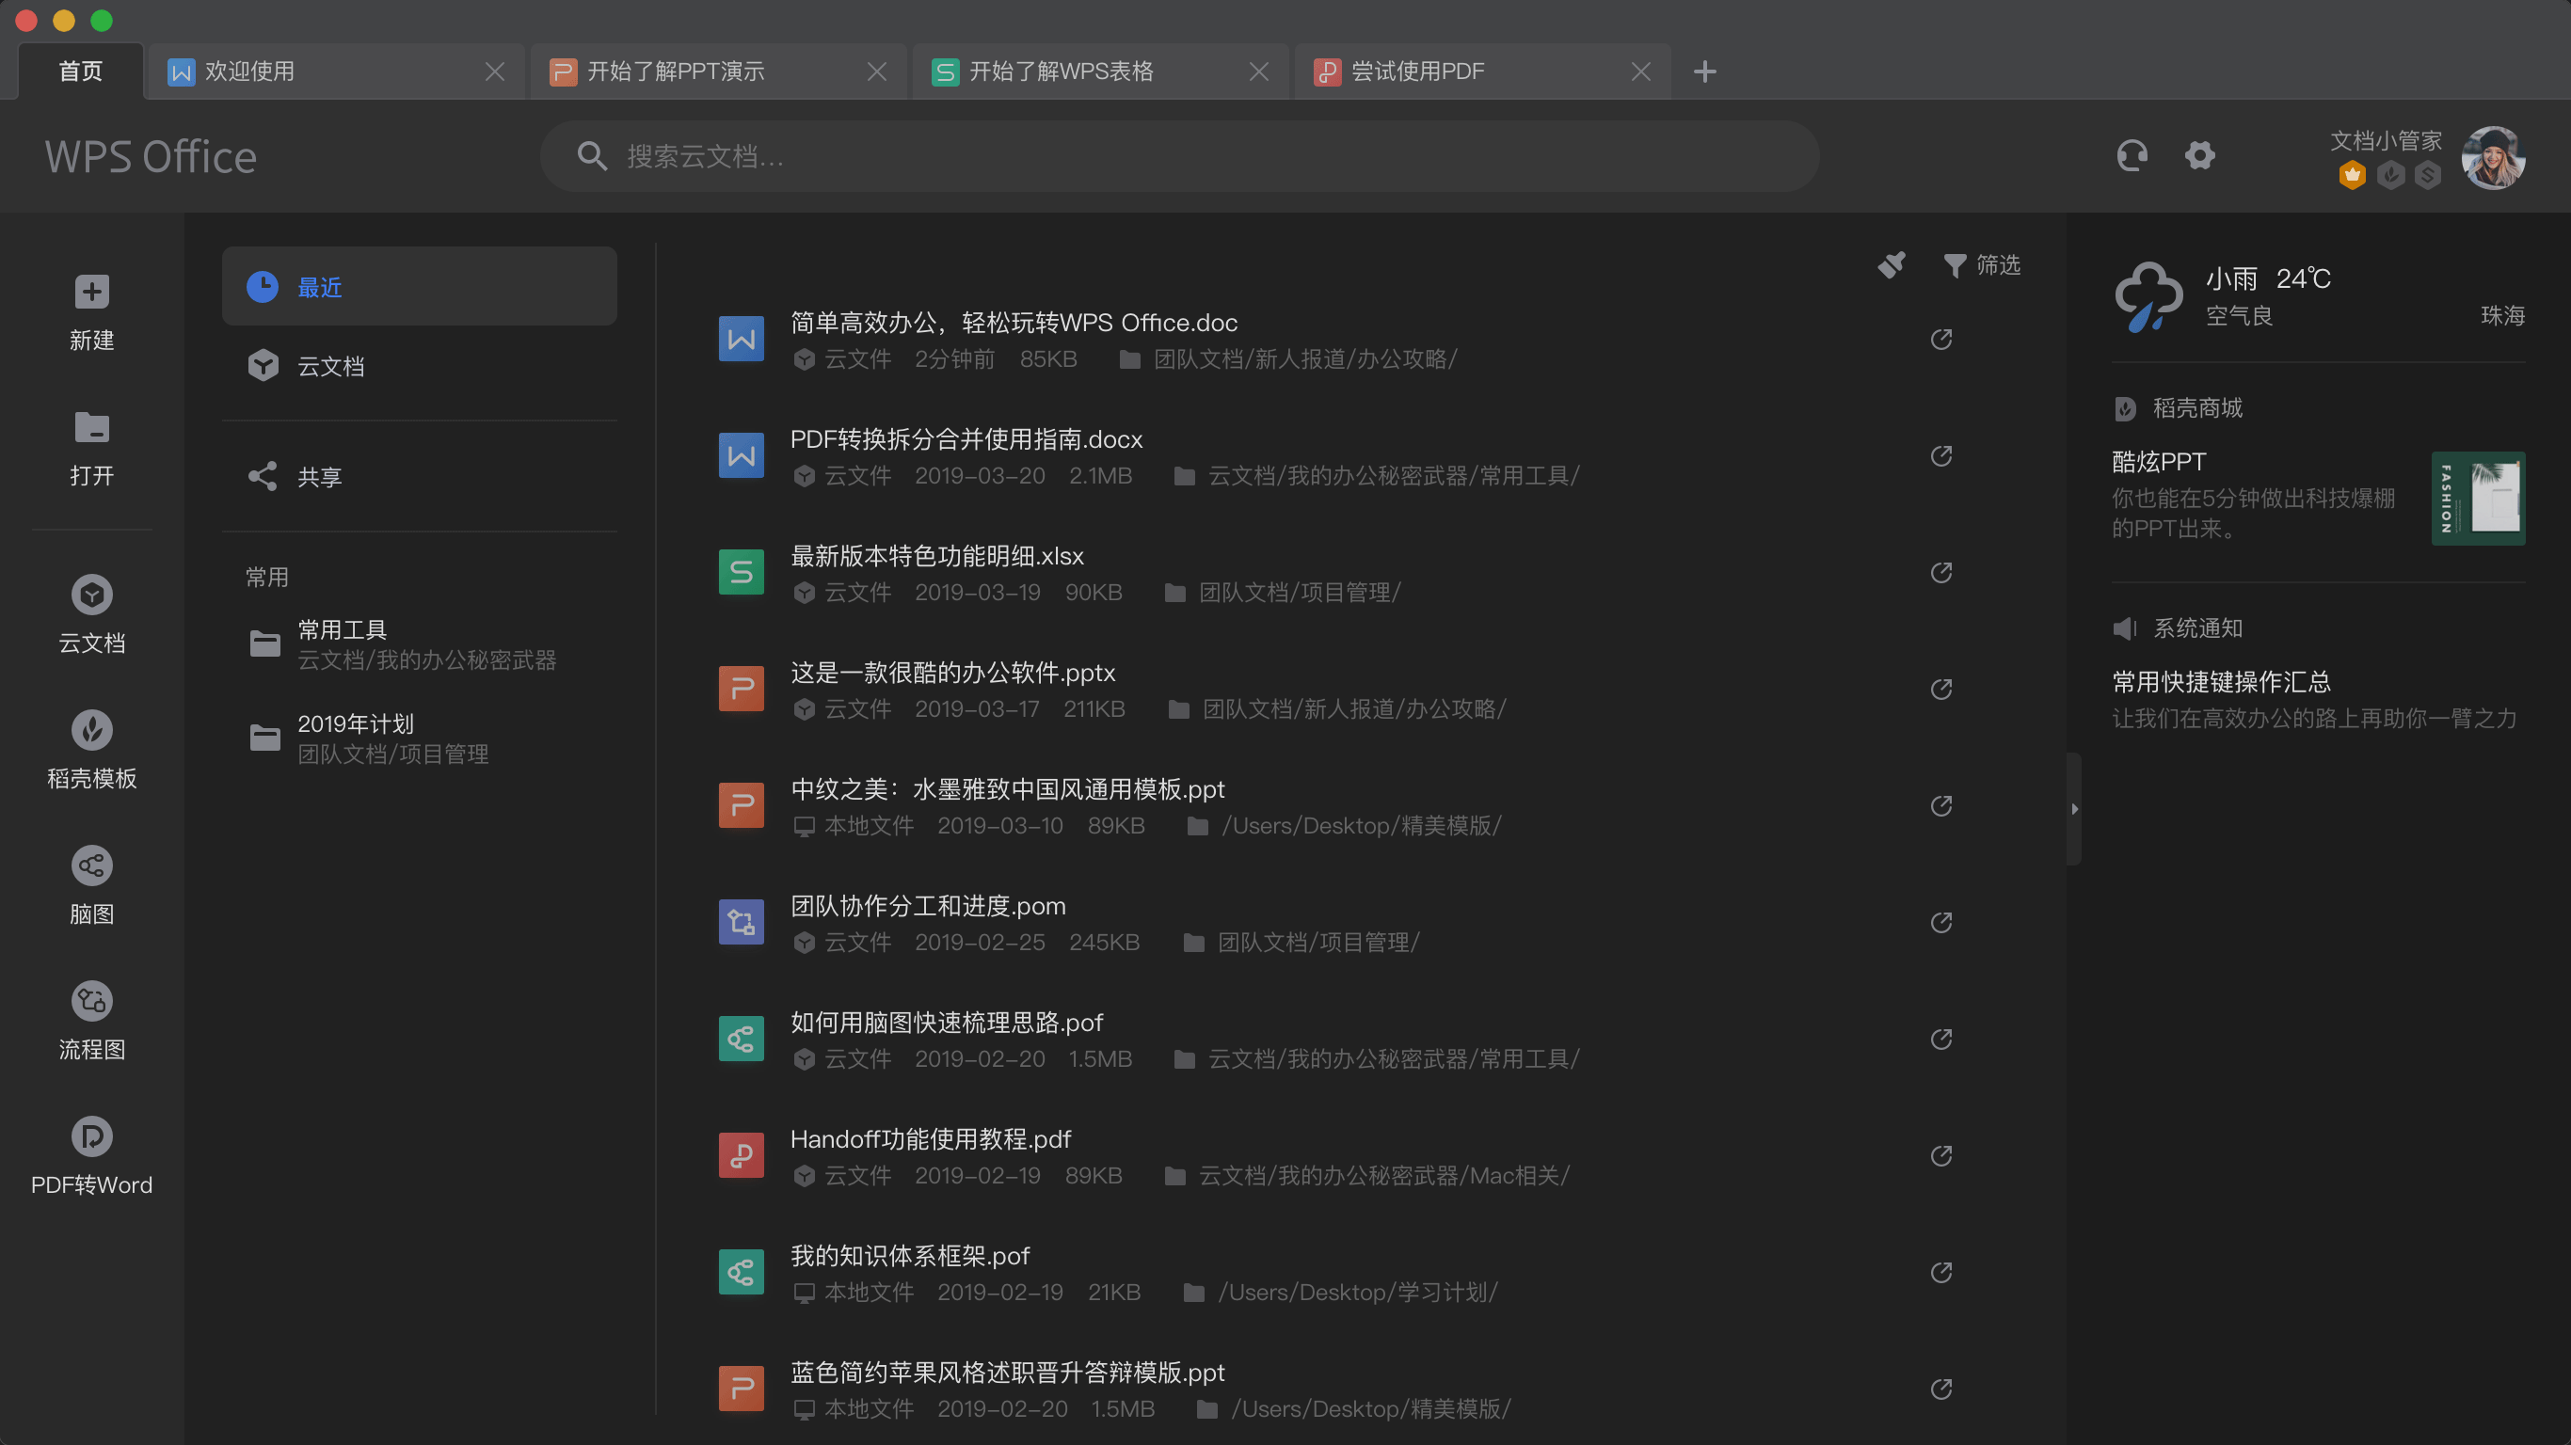Close the 开始了解WPS表格 tab

click(1259, 71)
